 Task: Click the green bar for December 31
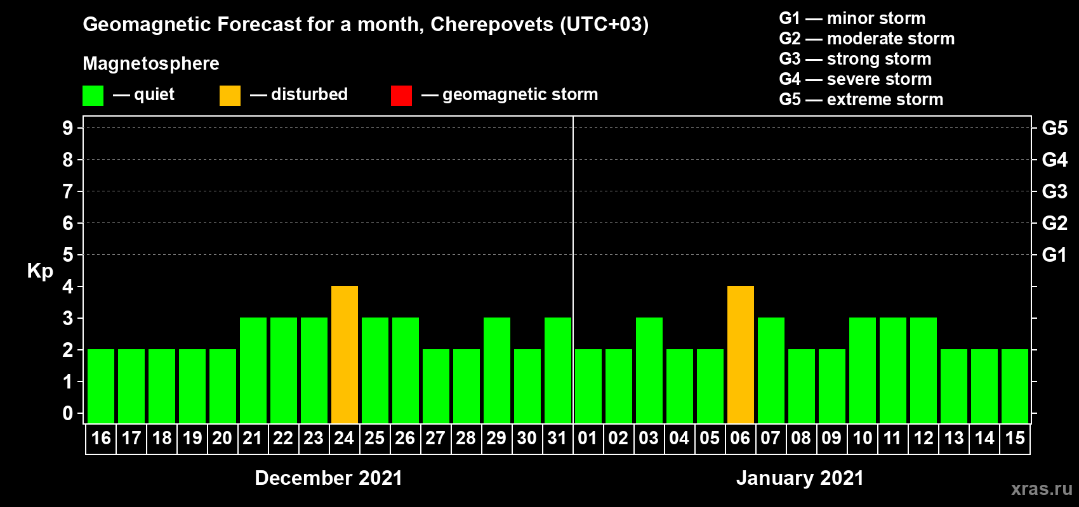[x=558, y=370]
